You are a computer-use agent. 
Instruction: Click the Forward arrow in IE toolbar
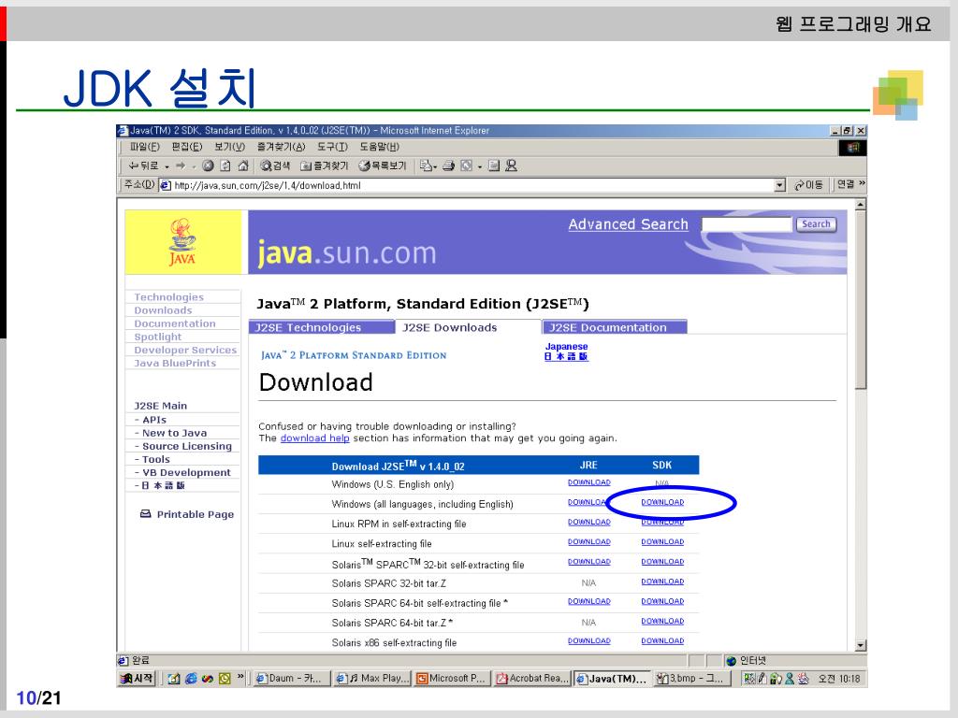181,166
